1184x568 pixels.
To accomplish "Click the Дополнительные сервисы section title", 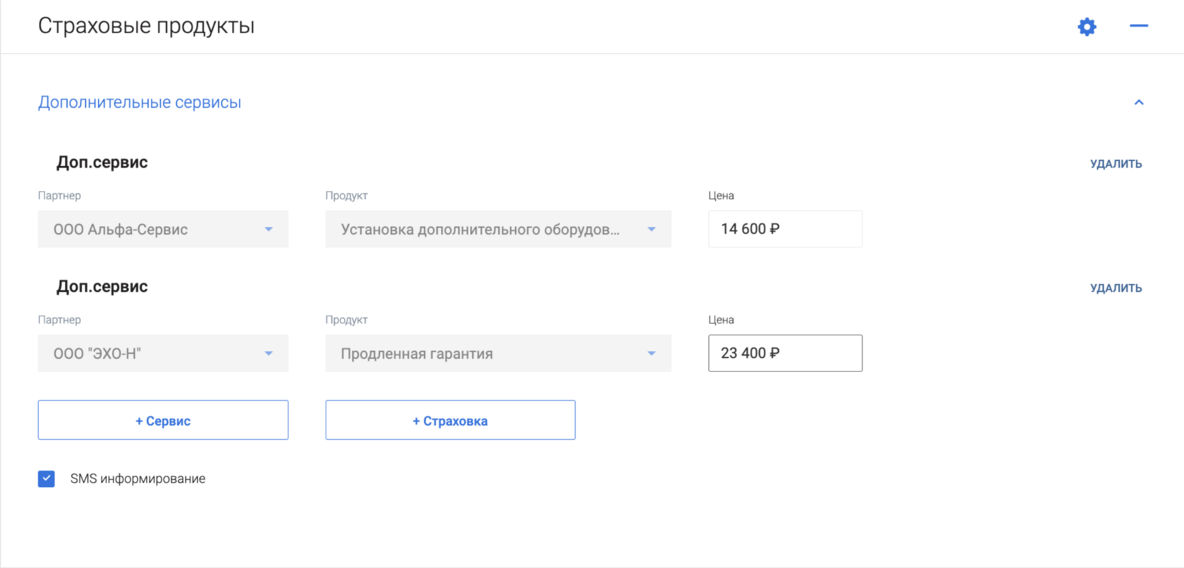I will [x=140, y=102].
